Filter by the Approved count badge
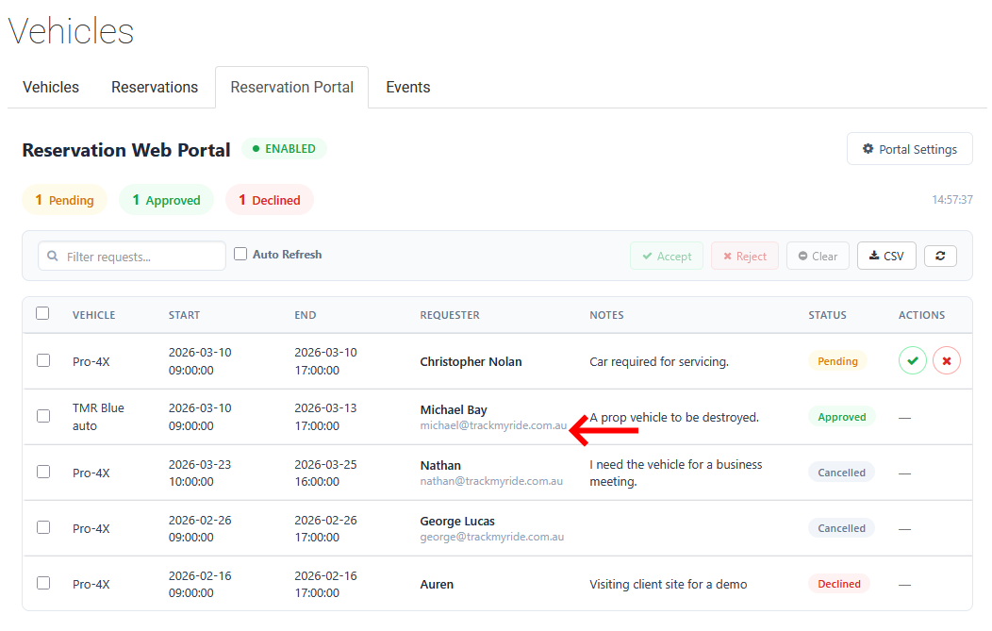Screen dimensions: 992x631 coord(166,200)
